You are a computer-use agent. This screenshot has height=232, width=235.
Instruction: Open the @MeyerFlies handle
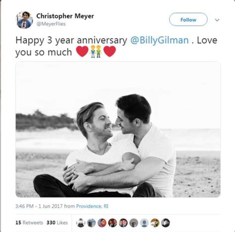(51, 24)
